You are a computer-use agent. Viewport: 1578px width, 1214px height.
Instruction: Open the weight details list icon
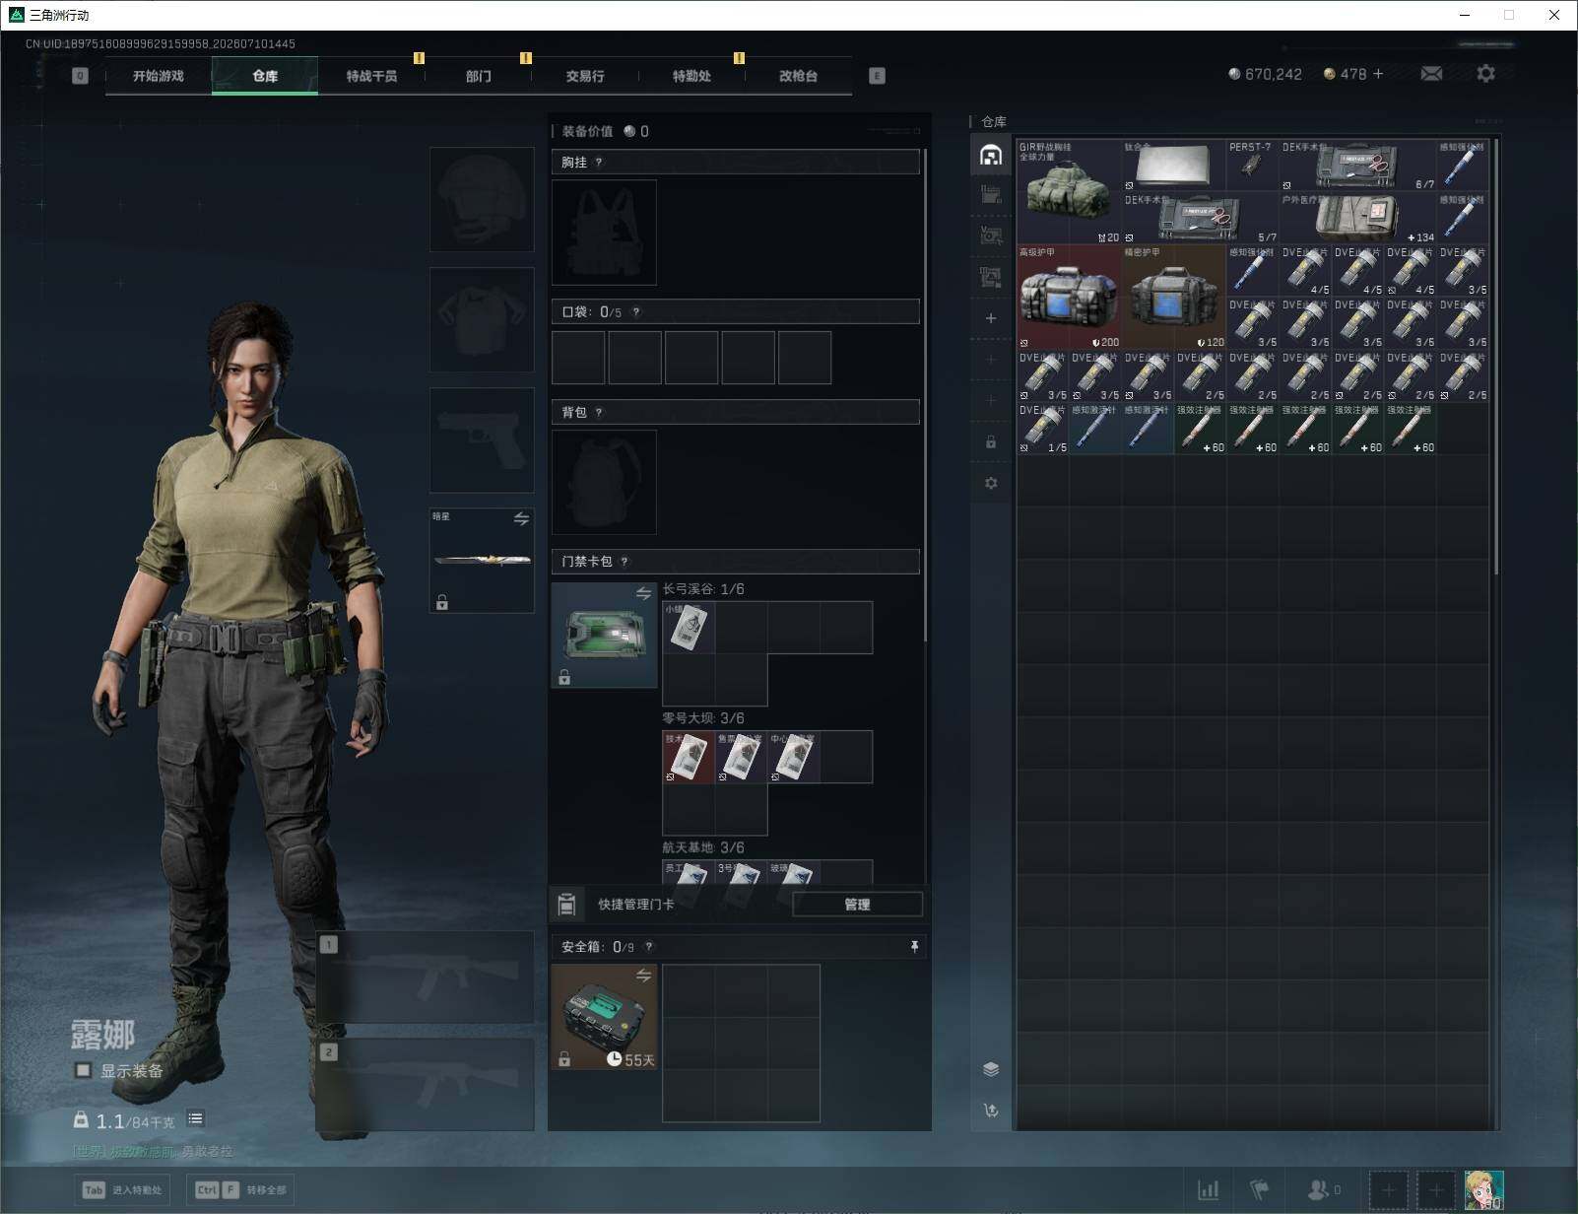195,1118
